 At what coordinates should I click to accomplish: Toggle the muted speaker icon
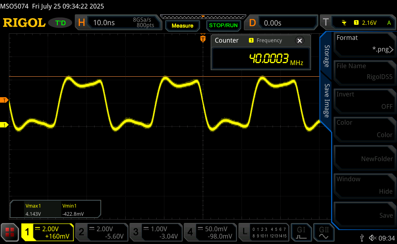tap(373, 238)
